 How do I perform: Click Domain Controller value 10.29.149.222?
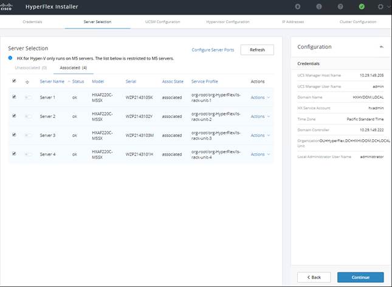tap(371, 130)
